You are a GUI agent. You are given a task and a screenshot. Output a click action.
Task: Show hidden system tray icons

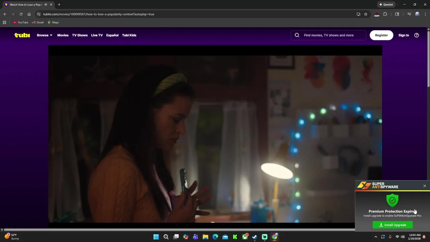coord(376,237)
